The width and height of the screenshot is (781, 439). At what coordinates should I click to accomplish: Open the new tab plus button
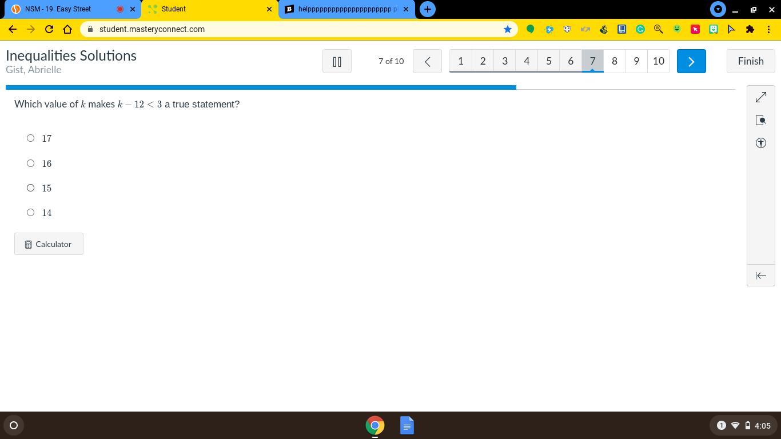(x=428, y=9)
